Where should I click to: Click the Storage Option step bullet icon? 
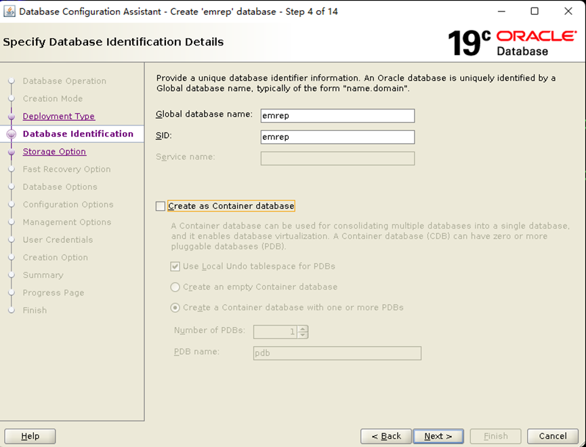pos(12,151)
